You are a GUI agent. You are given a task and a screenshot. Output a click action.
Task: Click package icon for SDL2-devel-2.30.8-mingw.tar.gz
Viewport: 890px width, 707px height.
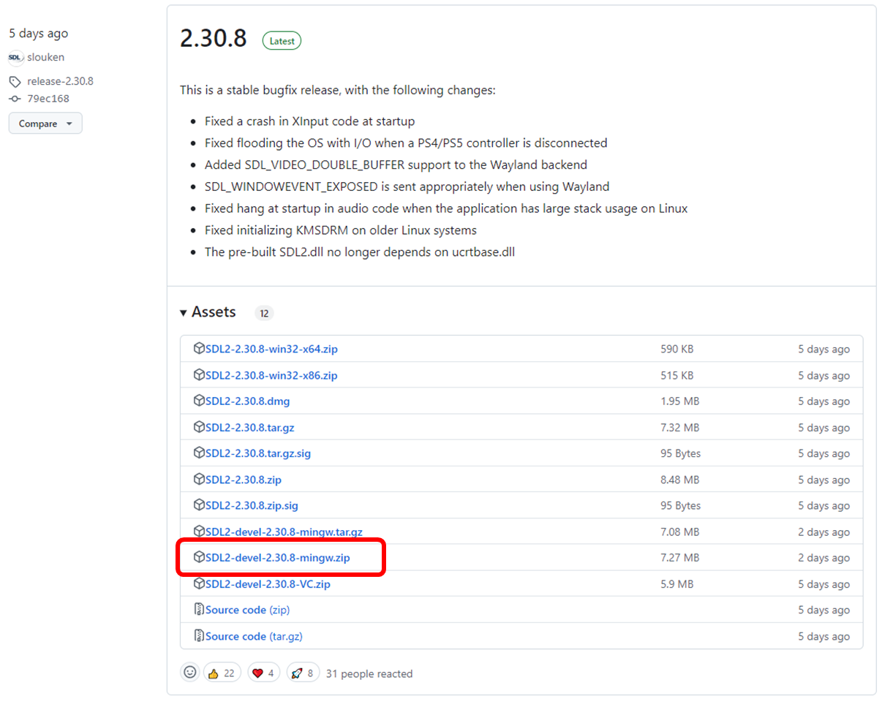[199, 532]
